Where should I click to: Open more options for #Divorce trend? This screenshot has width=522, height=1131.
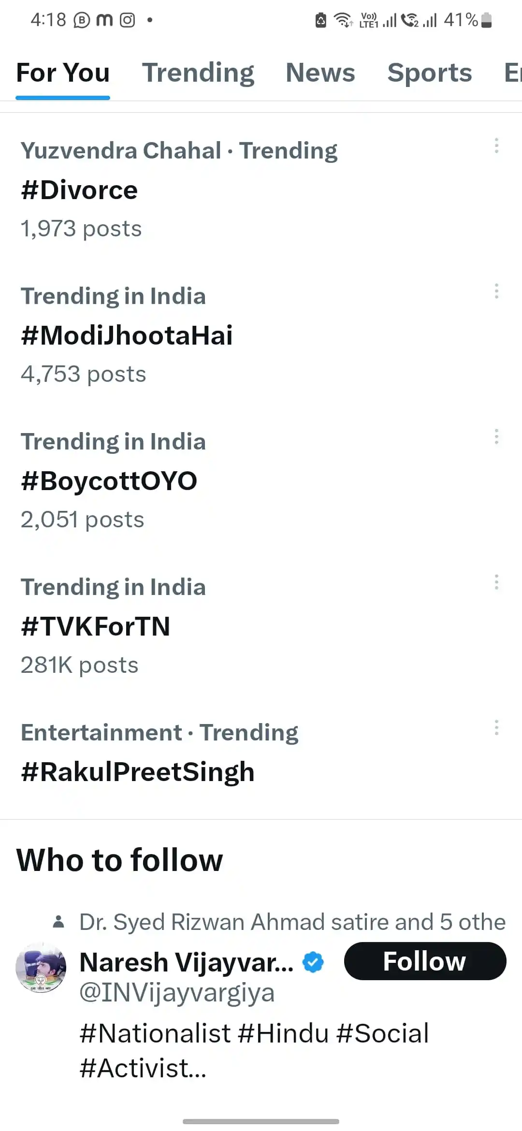coord(496,145)
